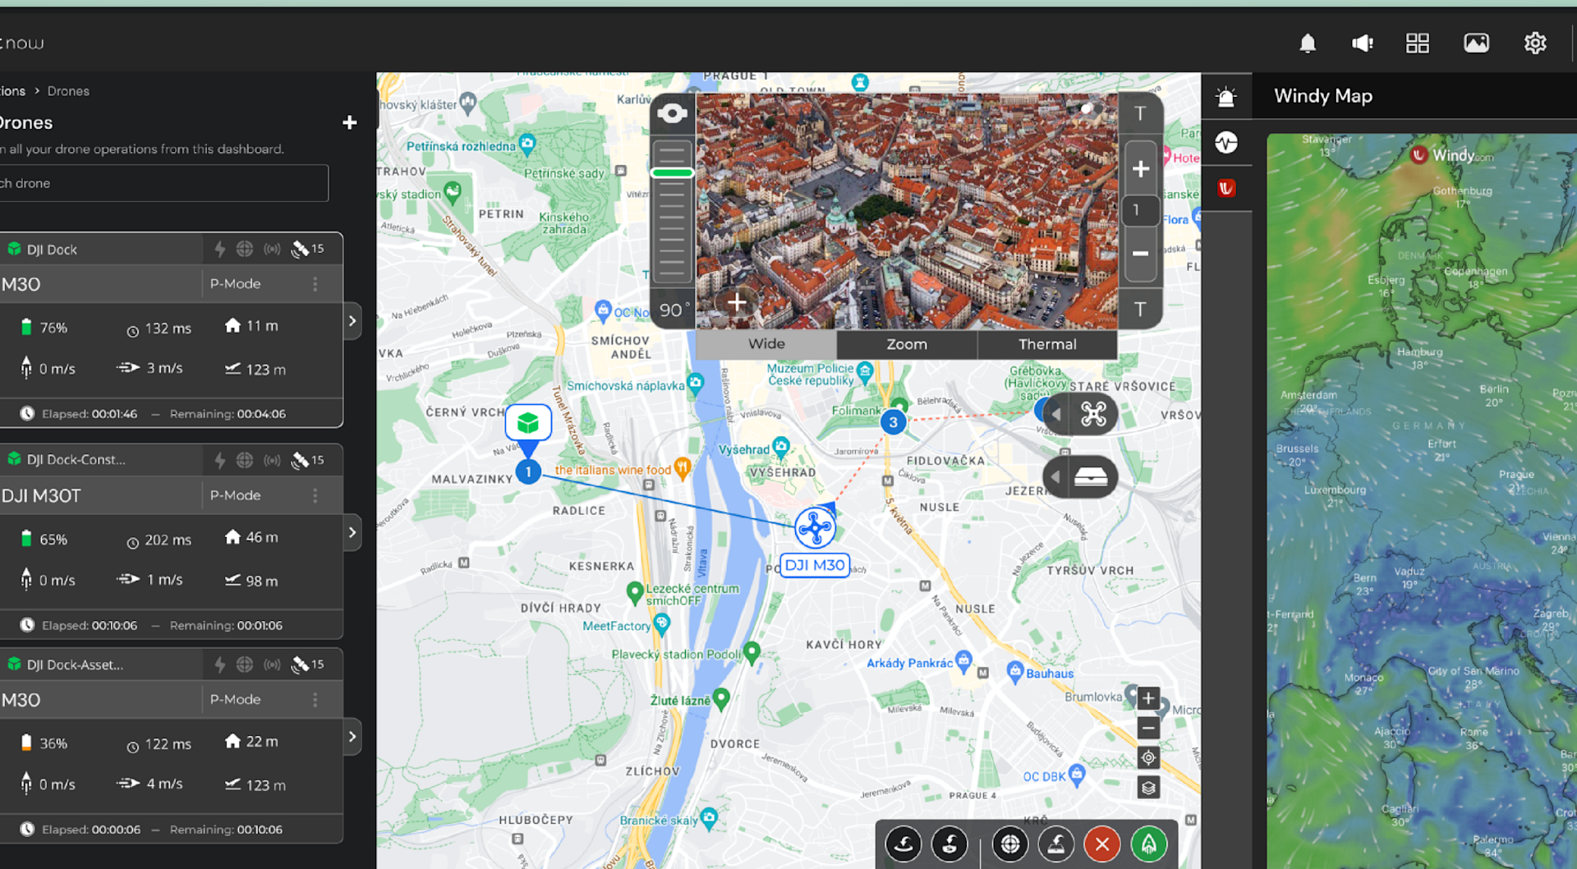1577x869 pixels.
Task: Click the green dock marker on the map
Action: coord(528,423)
